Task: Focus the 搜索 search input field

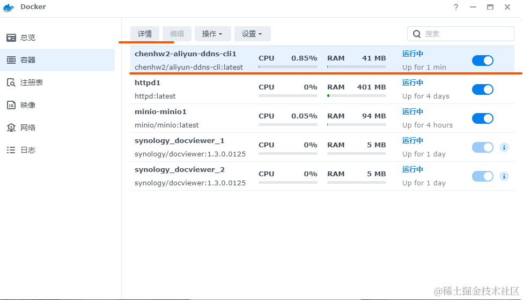Action: pos(461,34)
